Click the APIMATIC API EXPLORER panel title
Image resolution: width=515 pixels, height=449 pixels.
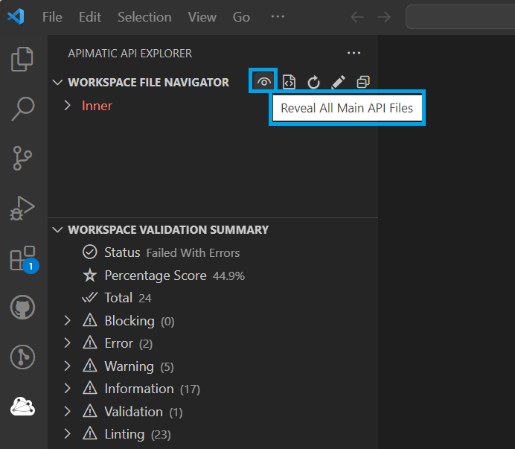coord(129,54)
